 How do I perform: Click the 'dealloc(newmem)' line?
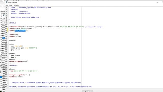coord(16,77)
